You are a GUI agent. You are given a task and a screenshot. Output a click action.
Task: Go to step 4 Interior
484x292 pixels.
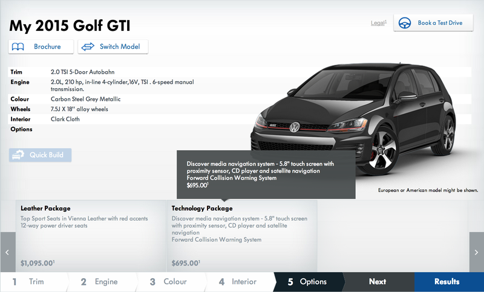click(240, 282)
